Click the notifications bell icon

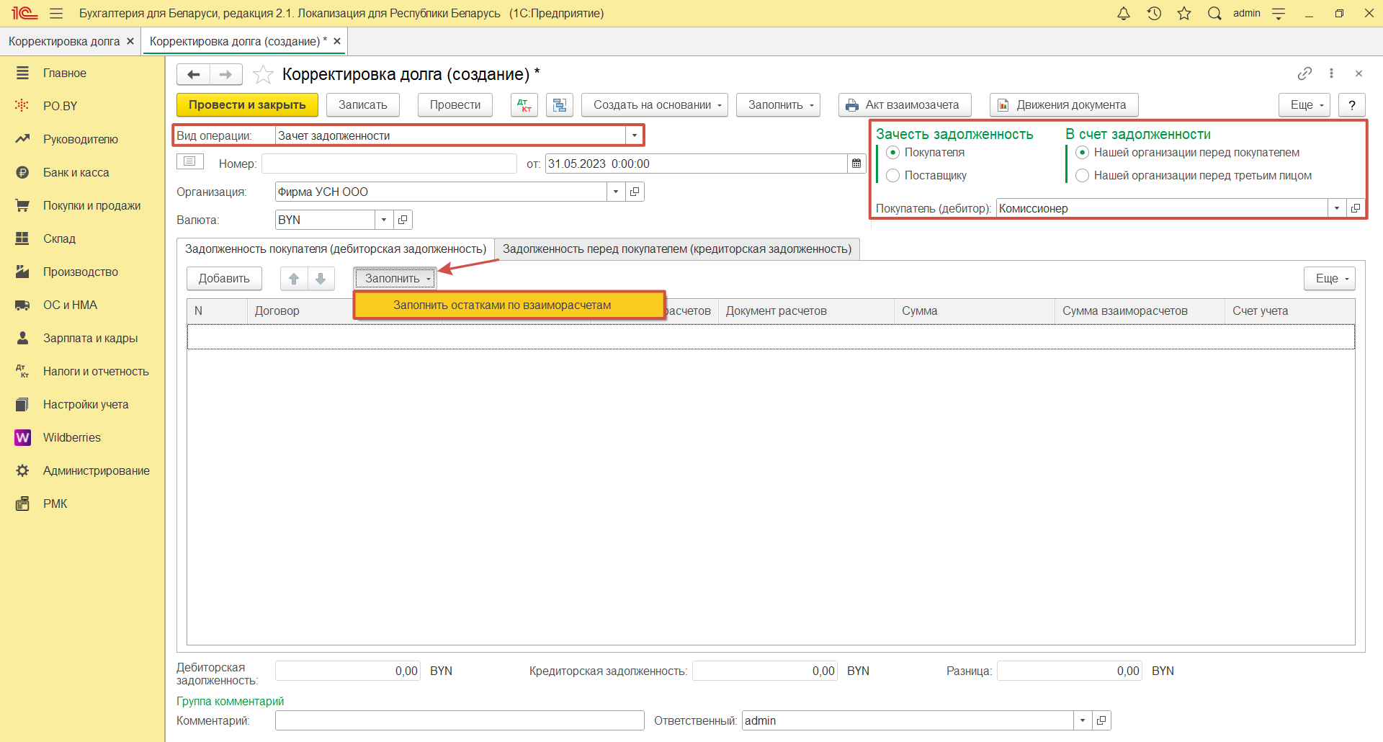point(1123,14)
